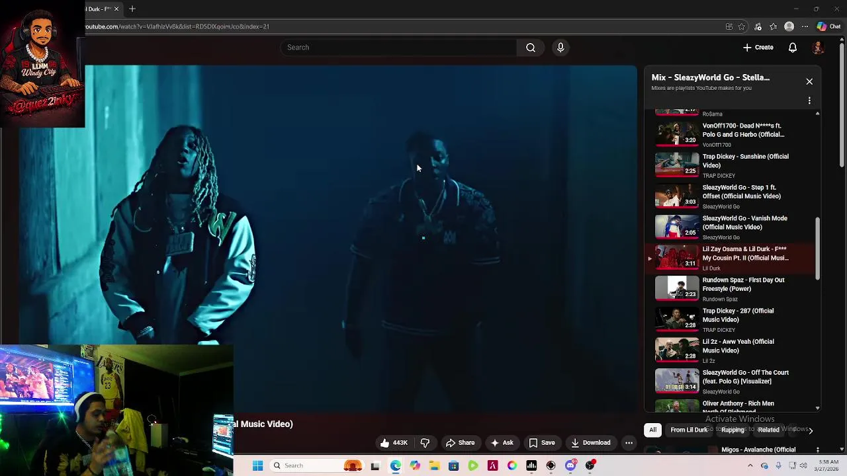Open the Windows Start menu
847x476 pixels.
258,465
